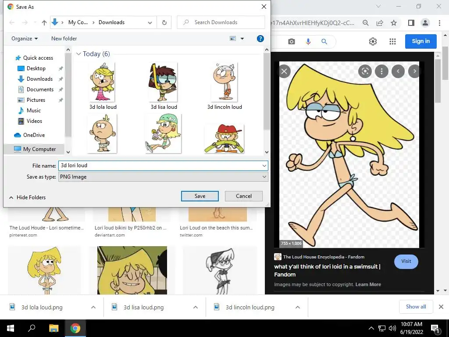The height and width of the screenshot is (337, 449).
Task: Open image preview more options
Action: [x=381, y=71]
